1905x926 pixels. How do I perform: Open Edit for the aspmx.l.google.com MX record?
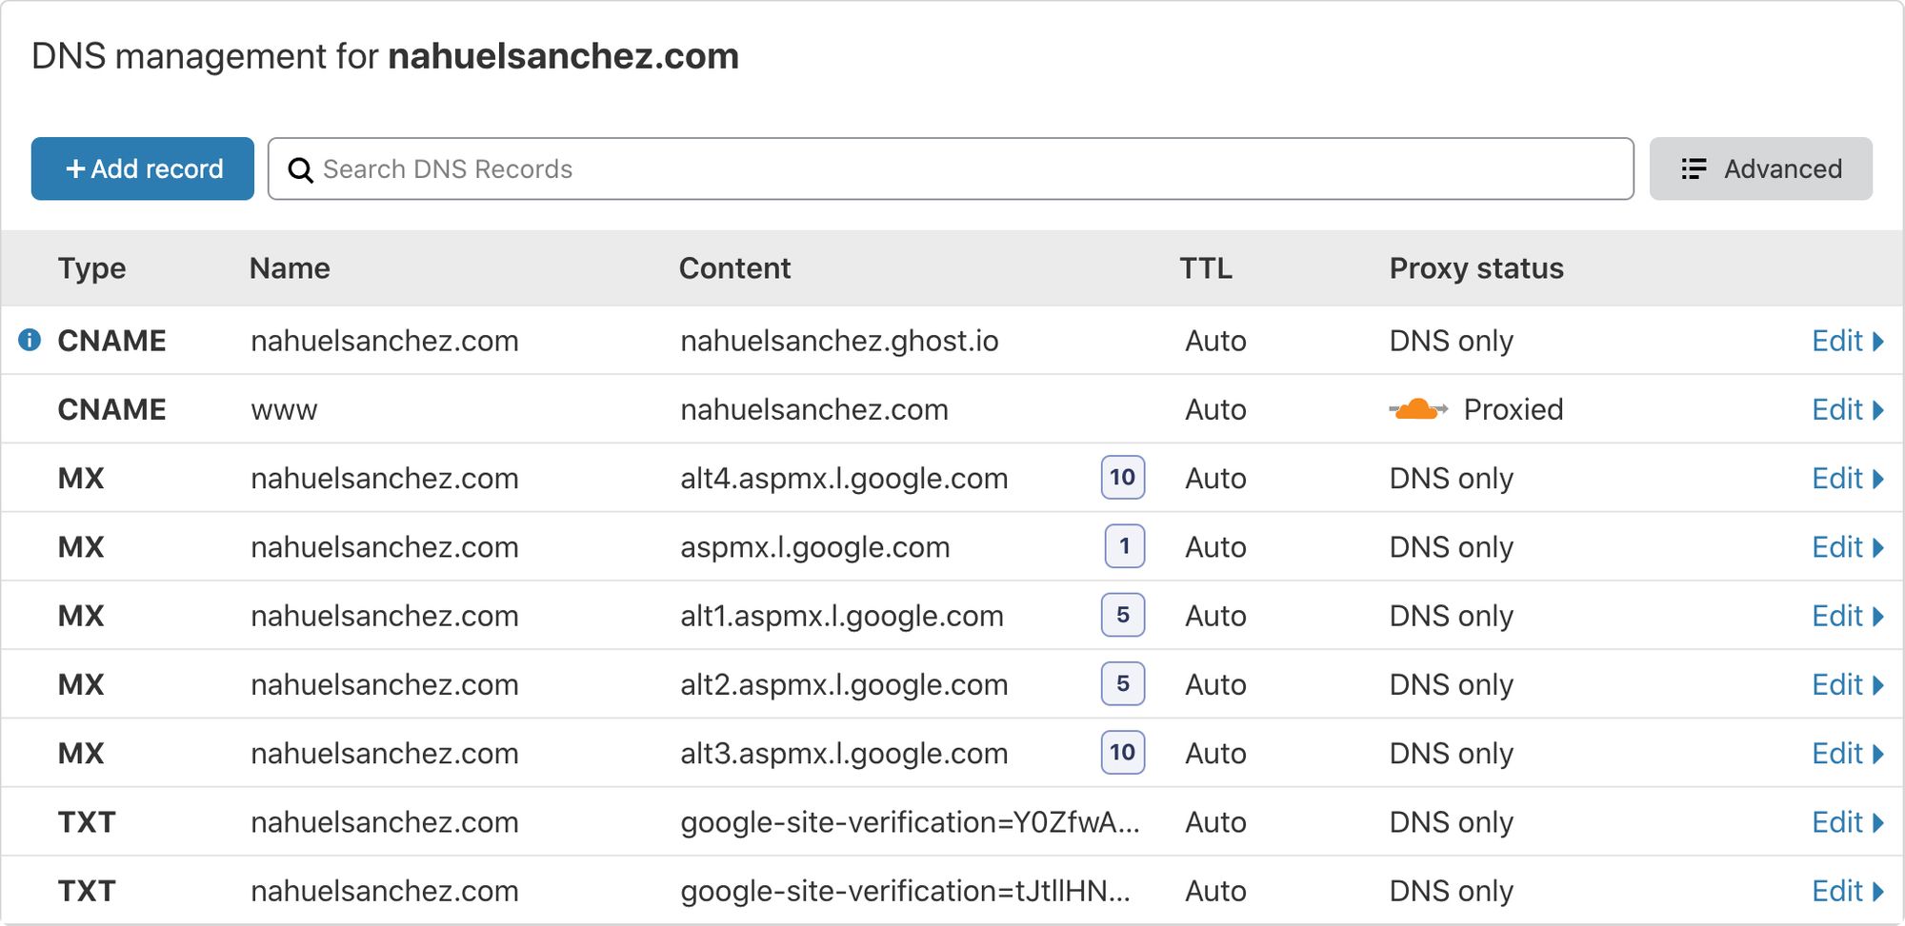coord(1846,547)
